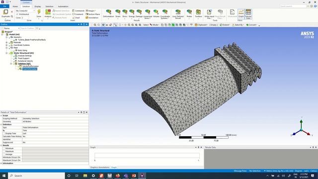Insert a User Defined Result
The image size is (318, 179).
coord(178,14)
